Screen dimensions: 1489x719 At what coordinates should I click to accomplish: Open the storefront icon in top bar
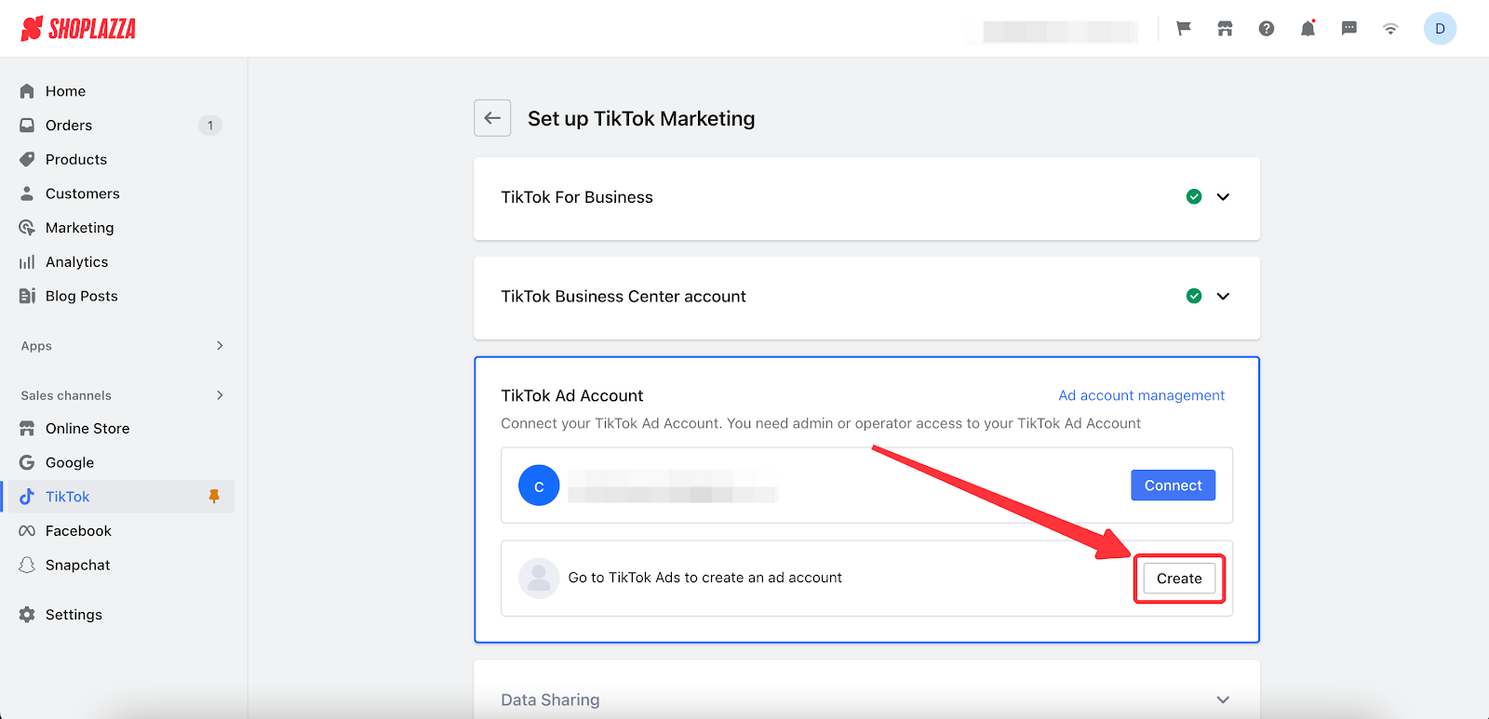(1225, 29)
